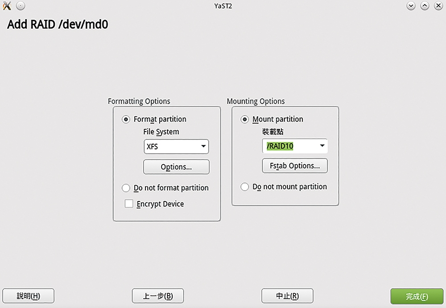Screen dimensions: 446x308
Task: Expand the mount point dropdown arrow
Action: 322,146
